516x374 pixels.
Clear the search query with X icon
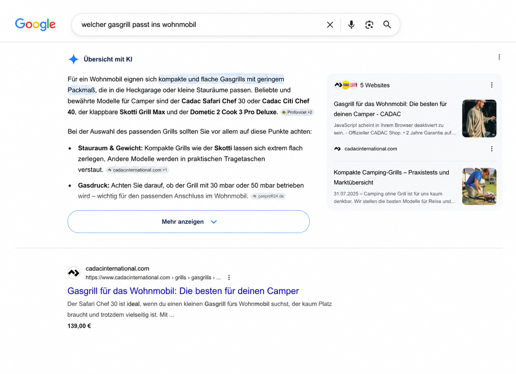coord(330,25)
